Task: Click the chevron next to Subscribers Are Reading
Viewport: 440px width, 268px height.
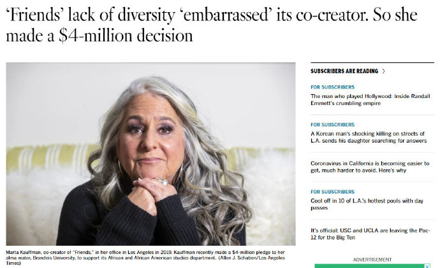Action: click(384, 71)
